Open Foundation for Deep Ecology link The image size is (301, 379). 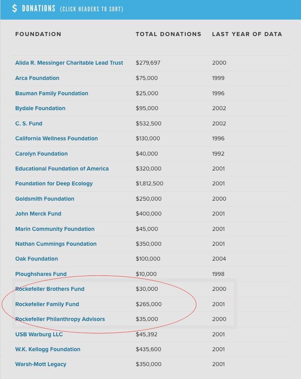(x=54, y=183)
